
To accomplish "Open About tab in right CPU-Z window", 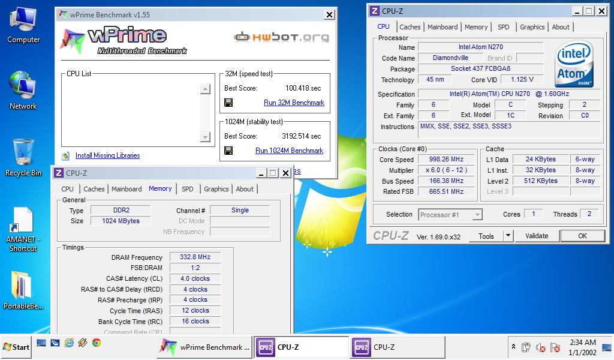I will pos(561,27).
